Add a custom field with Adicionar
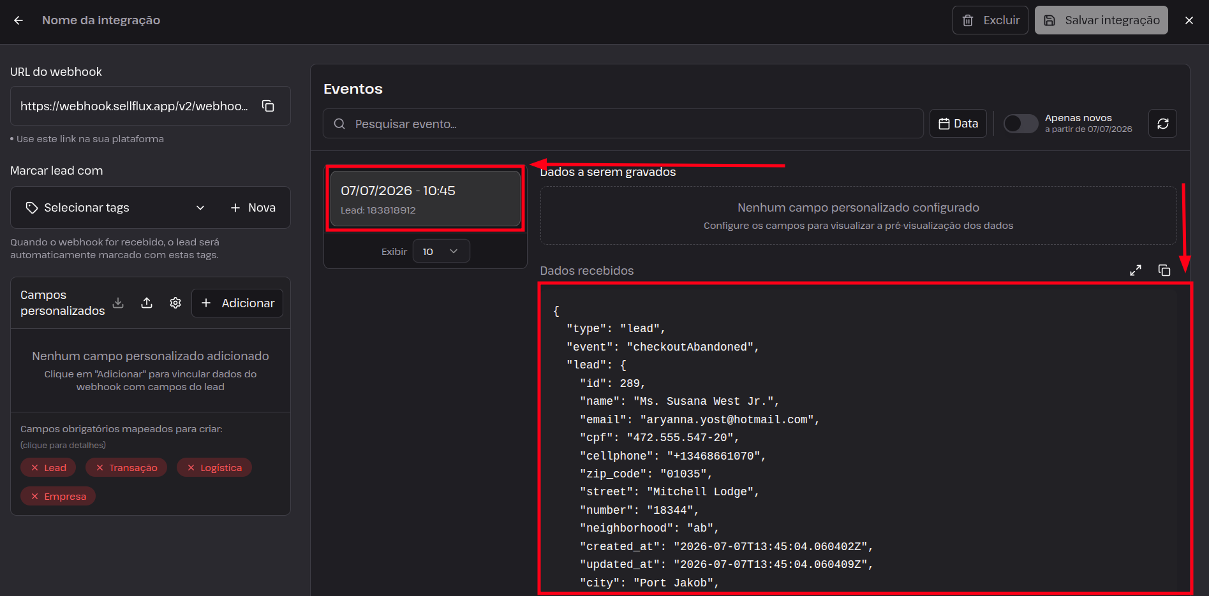This screenshot has width=1209, height=596. [x=237, y=303]
